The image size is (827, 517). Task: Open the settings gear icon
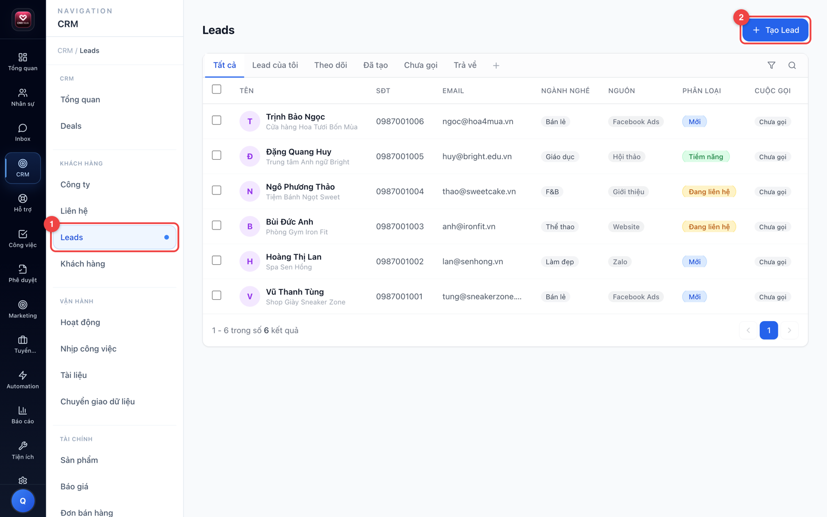tap(23, 480)
